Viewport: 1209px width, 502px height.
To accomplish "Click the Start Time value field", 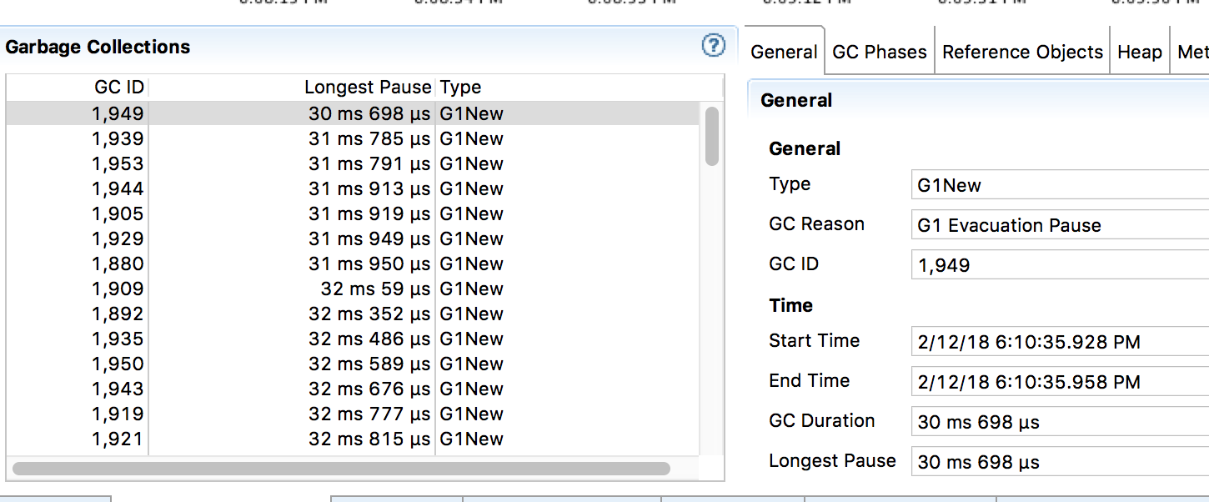I will pyautogui.click(x=1059, y=342).
